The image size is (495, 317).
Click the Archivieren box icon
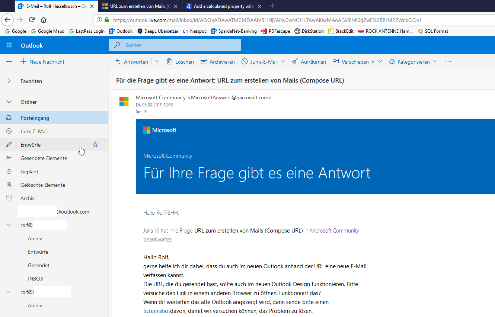204,62
